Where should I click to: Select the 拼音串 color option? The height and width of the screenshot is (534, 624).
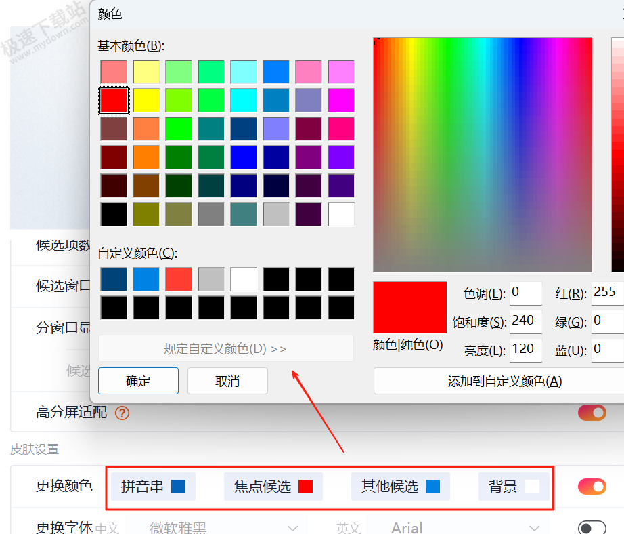click(153, 487)
